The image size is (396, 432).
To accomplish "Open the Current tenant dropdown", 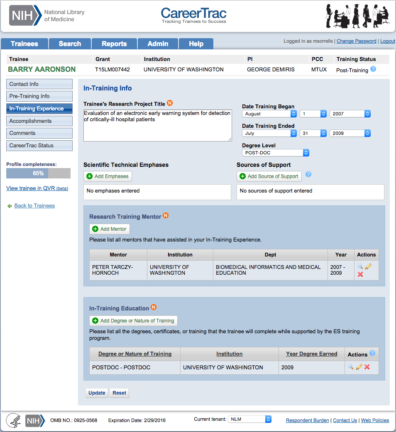I will tap(250, 419).
